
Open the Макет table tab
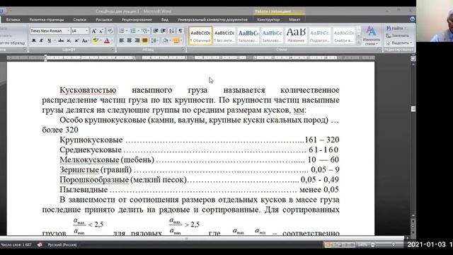pyautogui.click(x=294, y=20)
